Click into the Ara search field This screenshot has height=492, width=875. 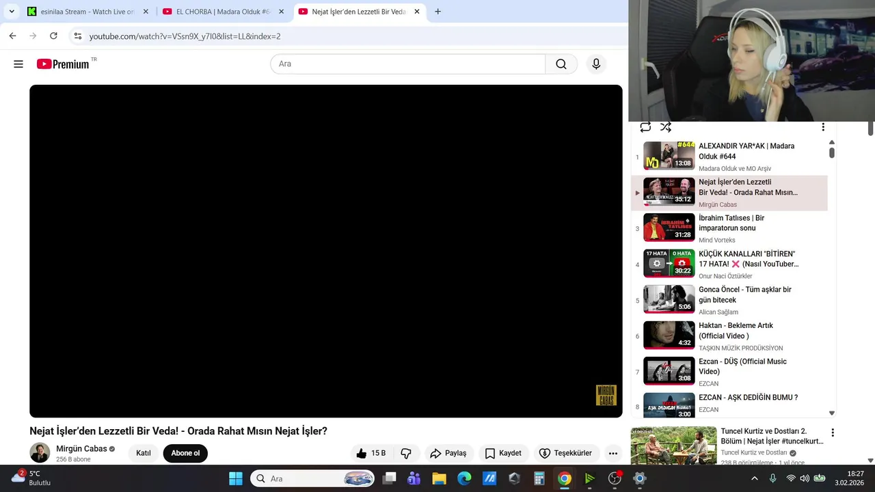pyautogui.click(x=408, y=64)
